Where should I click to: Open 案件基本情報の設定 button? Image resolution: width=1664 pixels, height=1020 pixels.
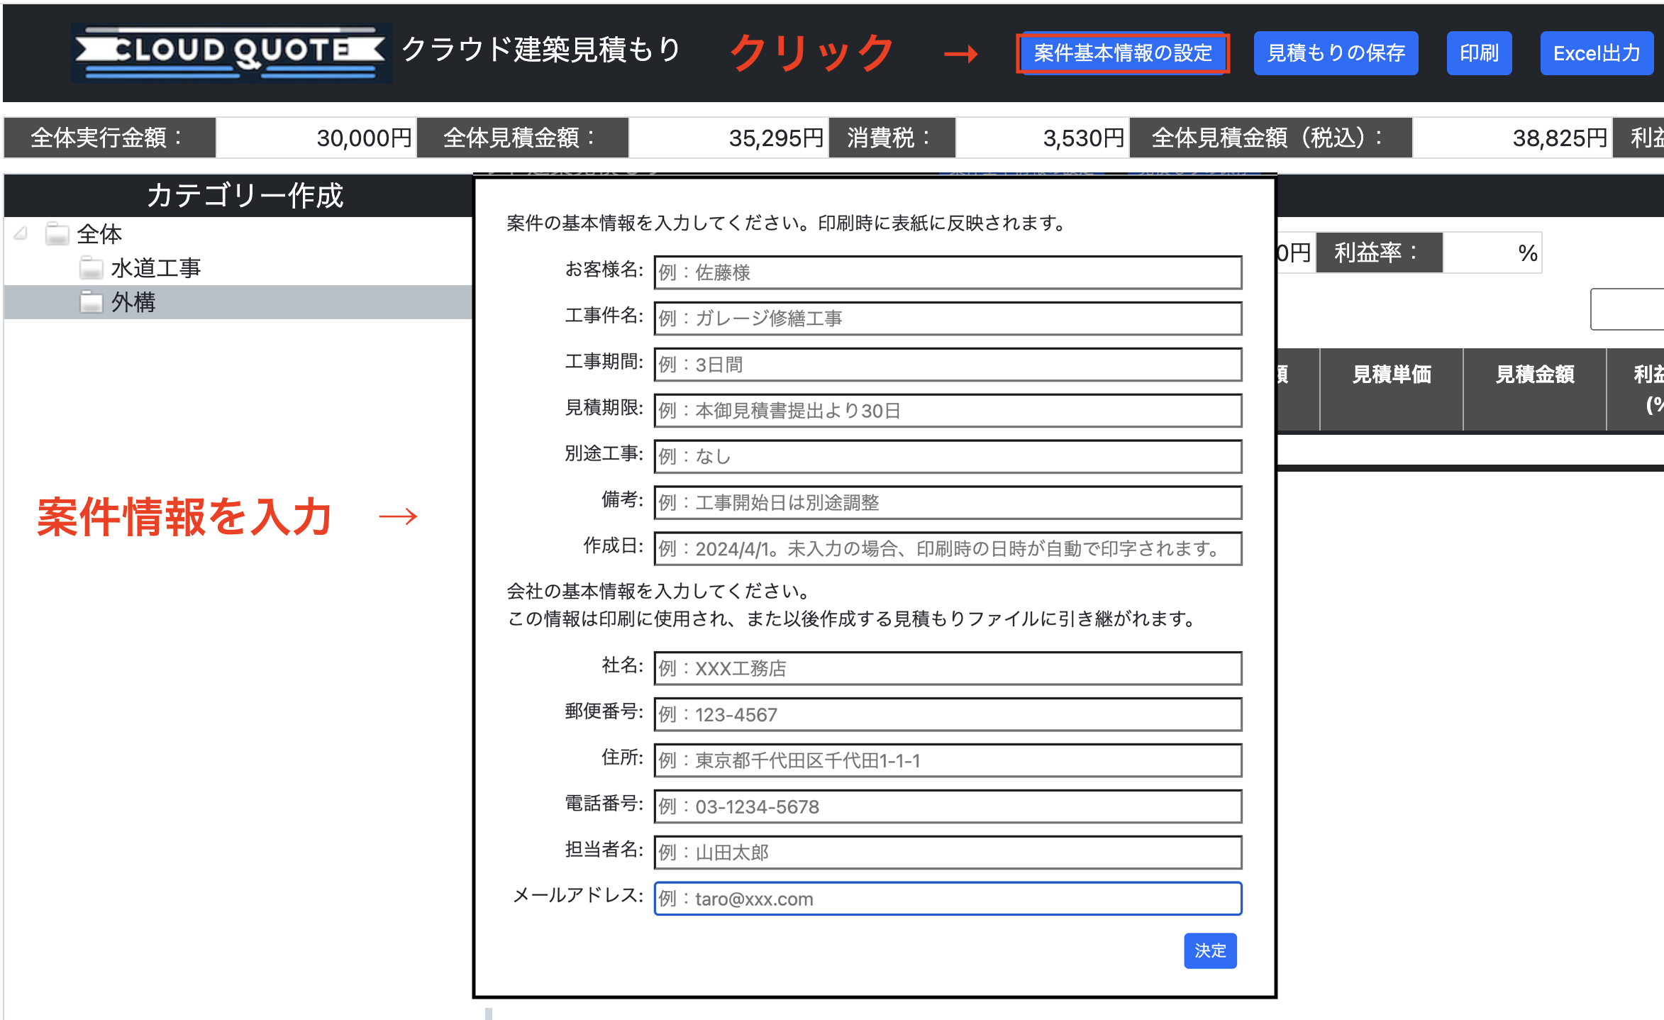(1123, 53)
